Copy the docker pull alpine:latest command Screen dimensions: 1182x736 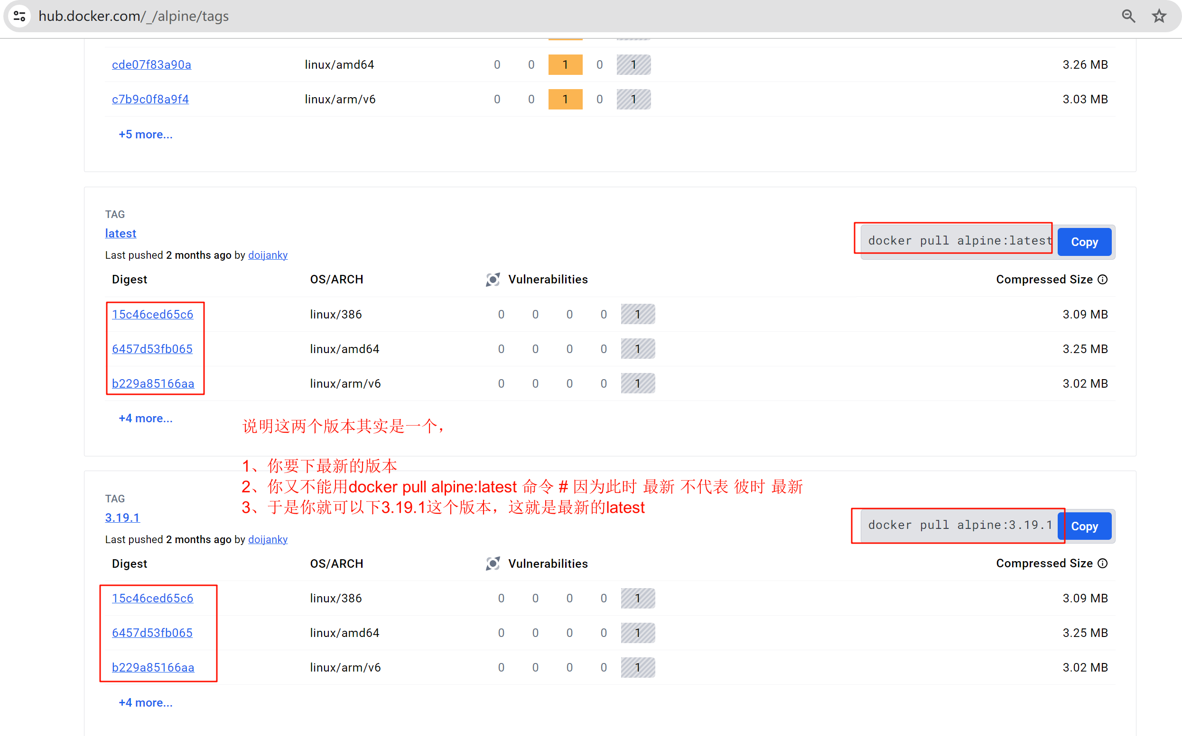[1084, 242]
